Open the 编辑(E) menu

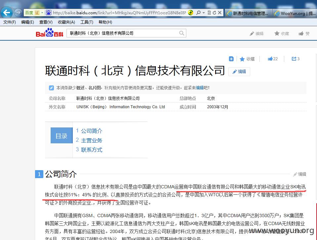point(27,22)
